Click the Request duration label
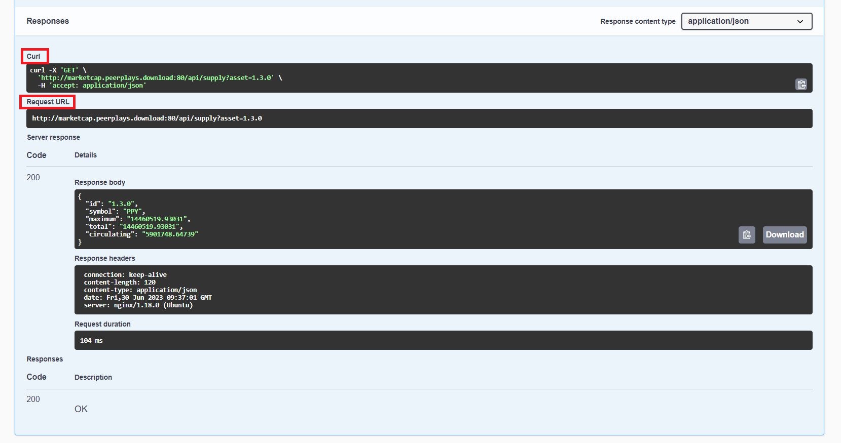Viewport: 841px width, 443px height. 102,324
